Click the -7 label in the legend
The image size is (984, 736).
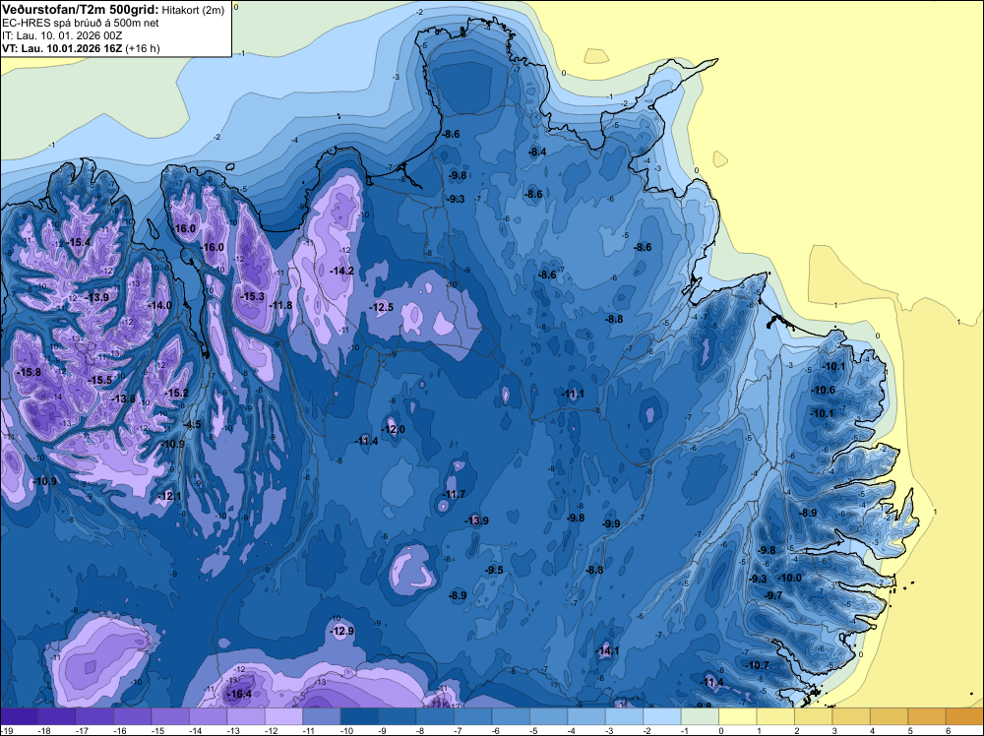tap(459, 730)
